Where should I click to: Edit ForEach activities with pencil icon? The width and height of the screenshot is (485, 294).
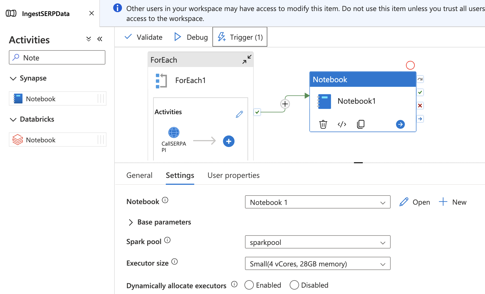239,114
